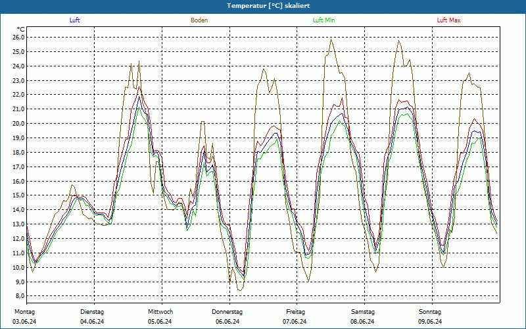Click the 15,0 y-axis tick label

pos(18,195)
